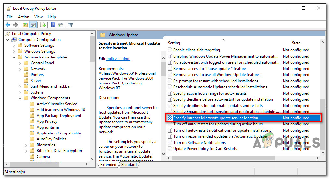The width and height of the screenshot is (330, 179).
Task: Click the settings list scroll right arrow
Action: [x=317, y=158]
